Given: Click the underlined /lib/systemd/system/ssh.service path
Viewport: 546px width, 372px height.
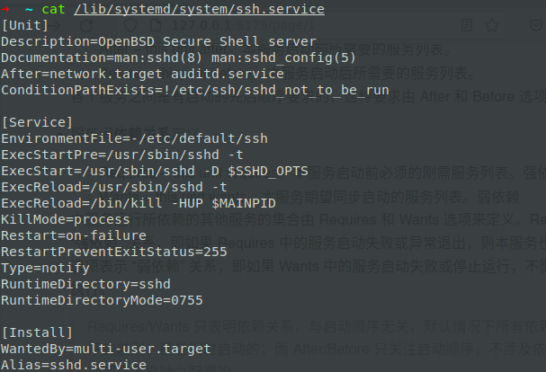Looking at the screenshot, I should click(199, 9).
